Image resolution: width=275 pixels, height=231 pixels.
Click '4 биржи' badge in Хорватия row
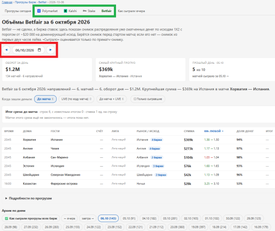pos(157,140)
